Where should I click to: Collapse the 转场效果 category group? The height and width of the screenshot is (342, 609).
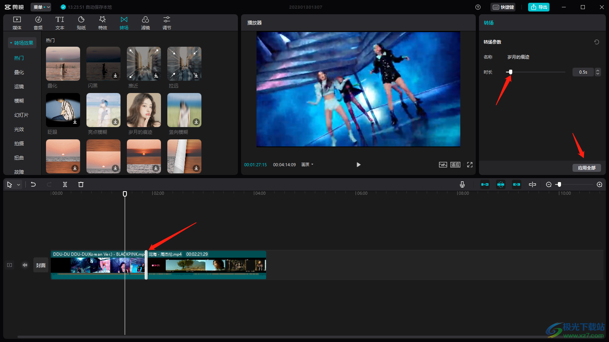[22, 43]
